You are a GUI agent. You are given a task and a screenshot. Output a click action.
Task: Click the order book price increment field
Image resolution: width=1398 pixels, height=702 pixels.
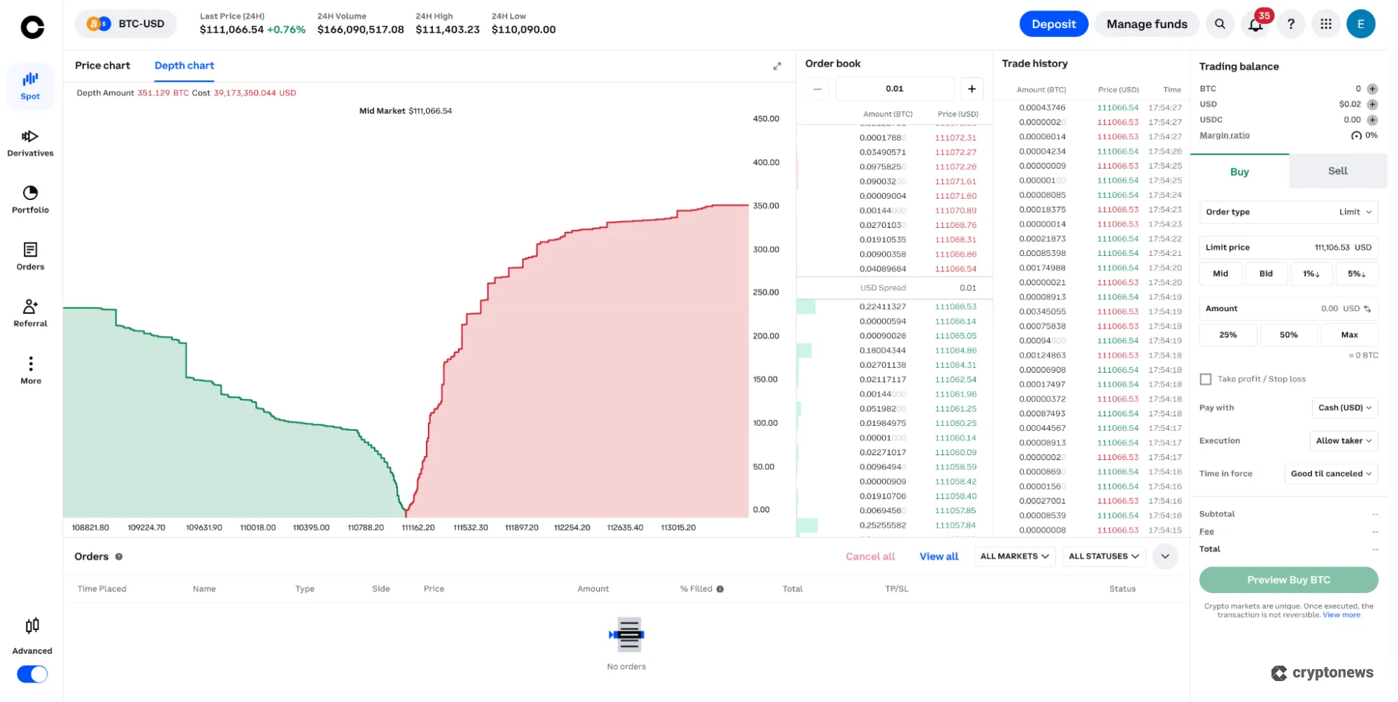[x=894, y=88]
